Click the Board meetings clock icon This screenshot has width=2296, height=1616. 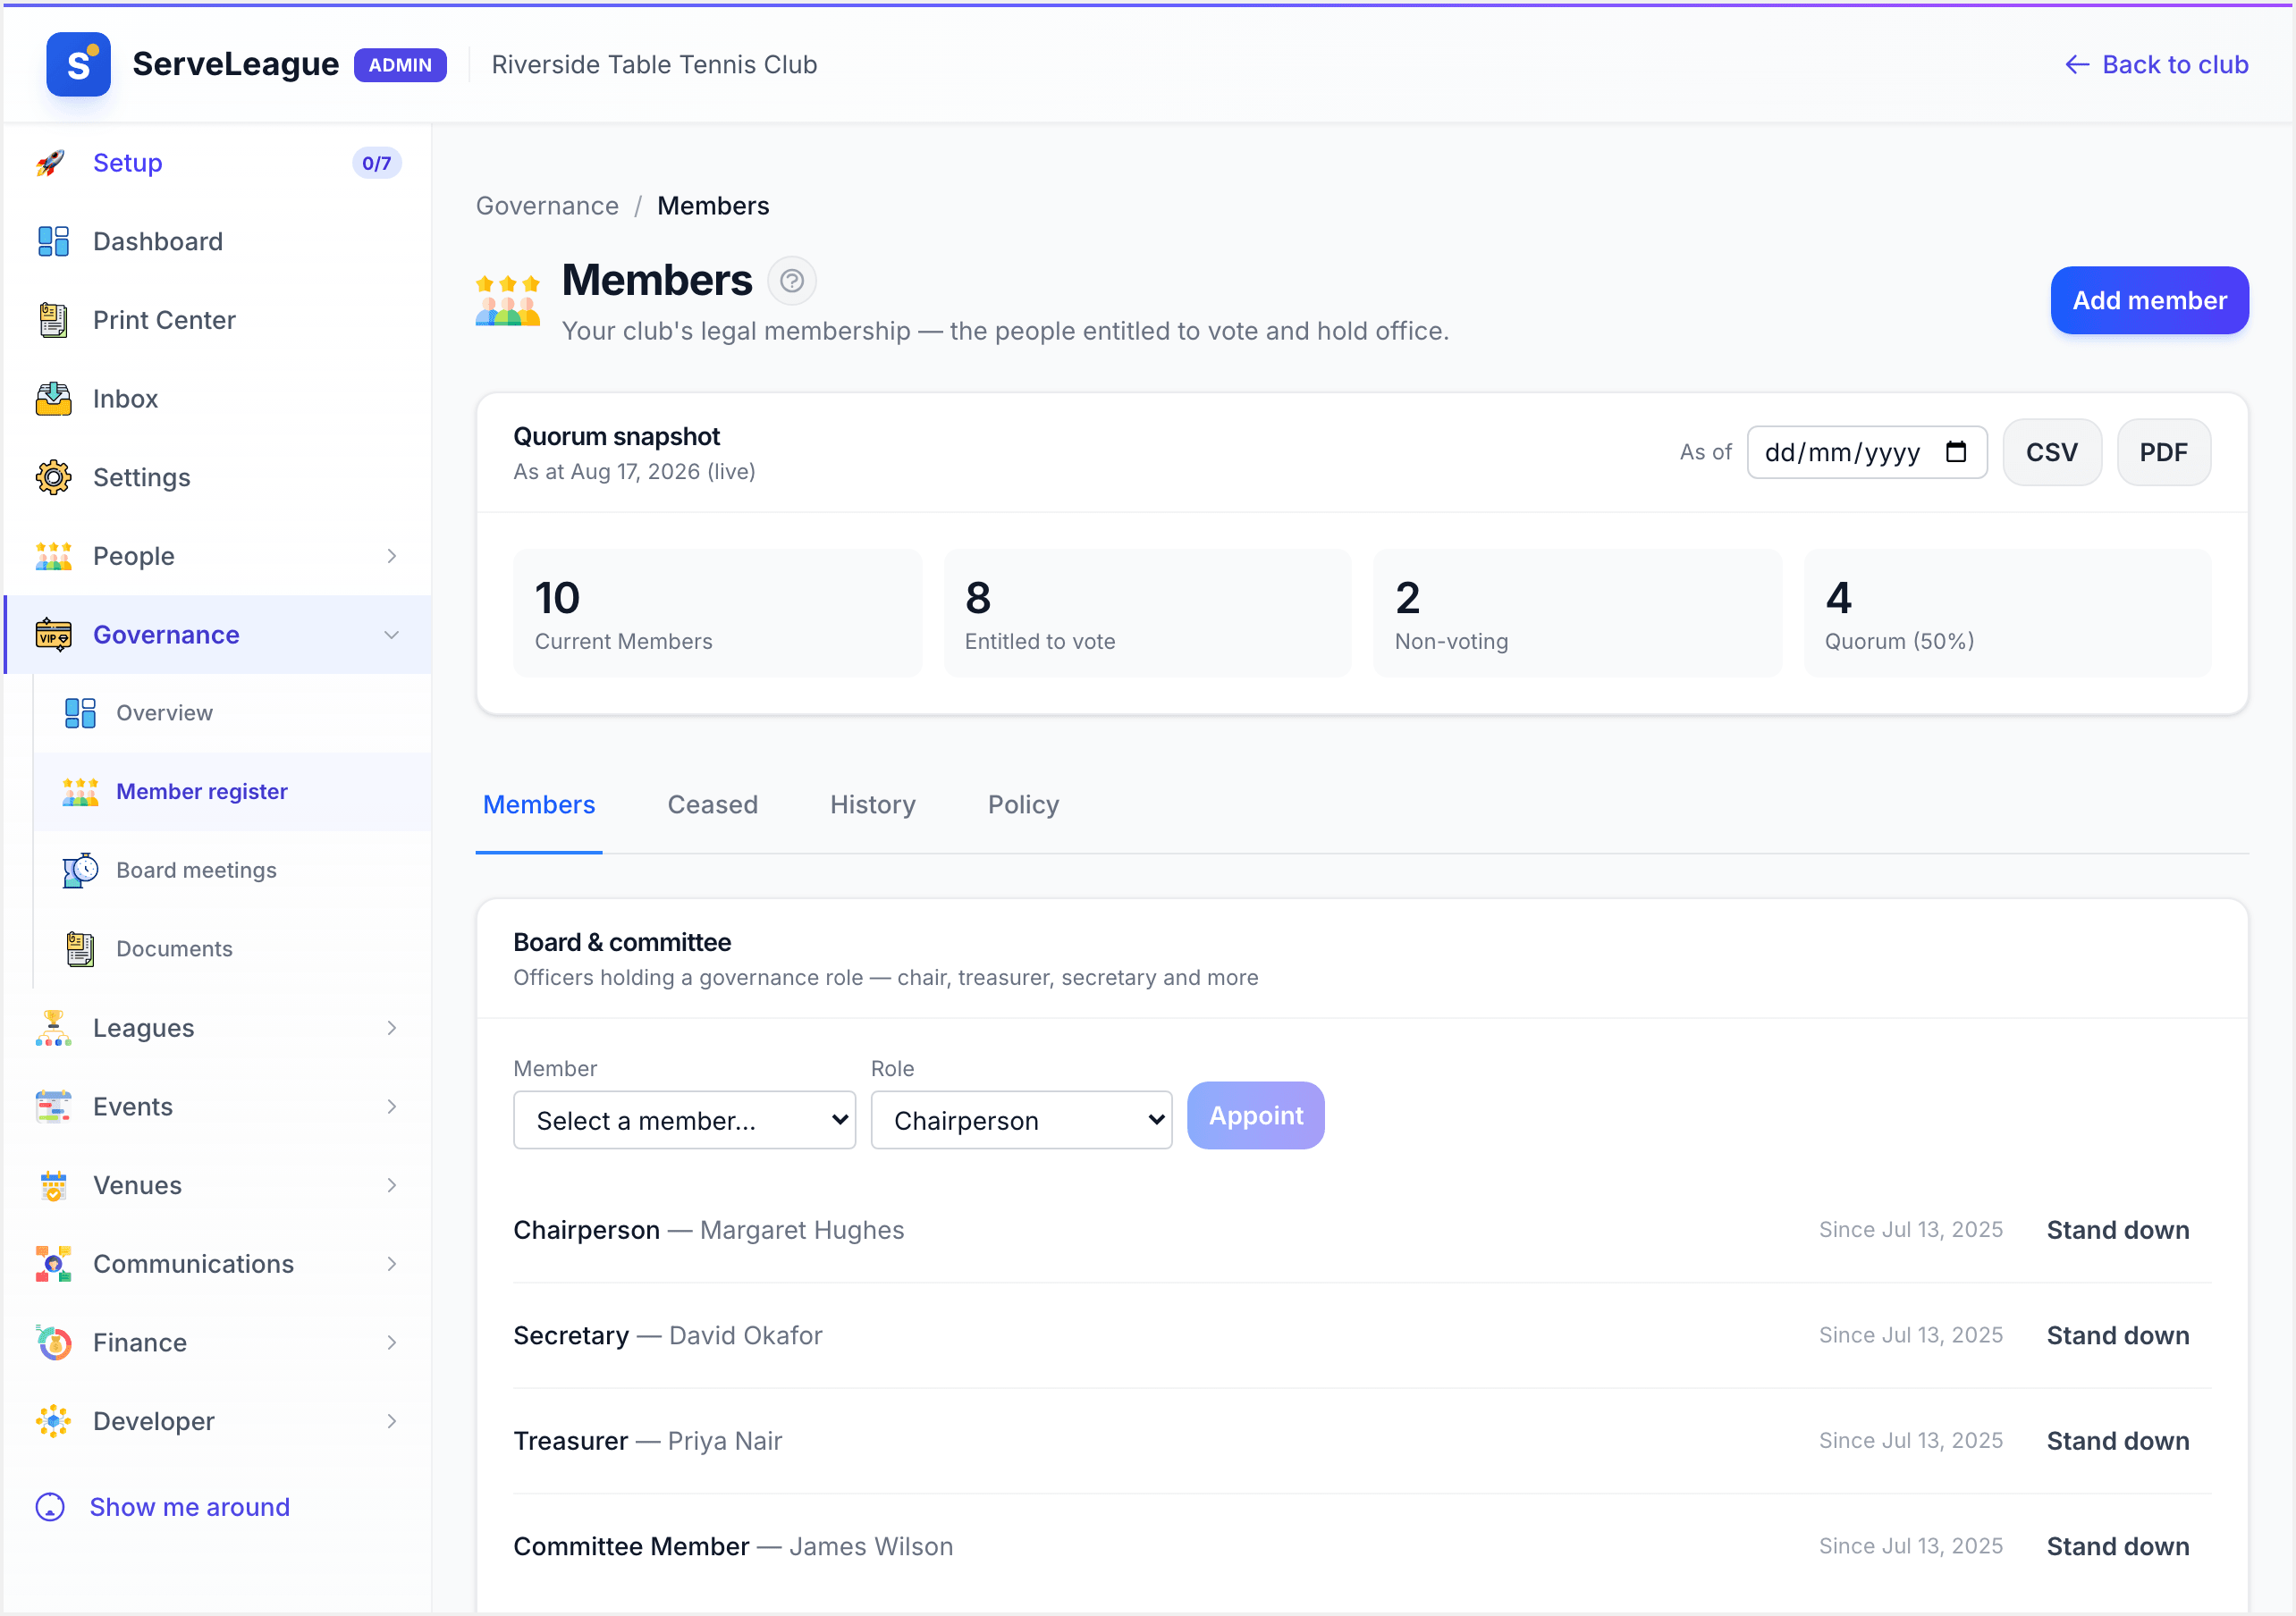(80, 870)
